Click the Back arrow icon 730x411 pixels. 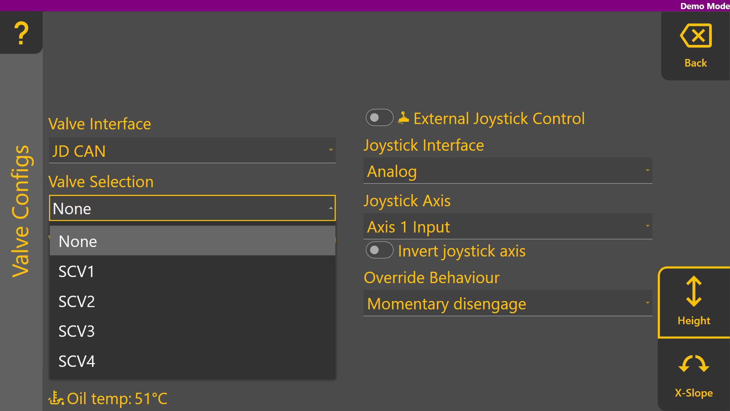[x=695, y=36]
